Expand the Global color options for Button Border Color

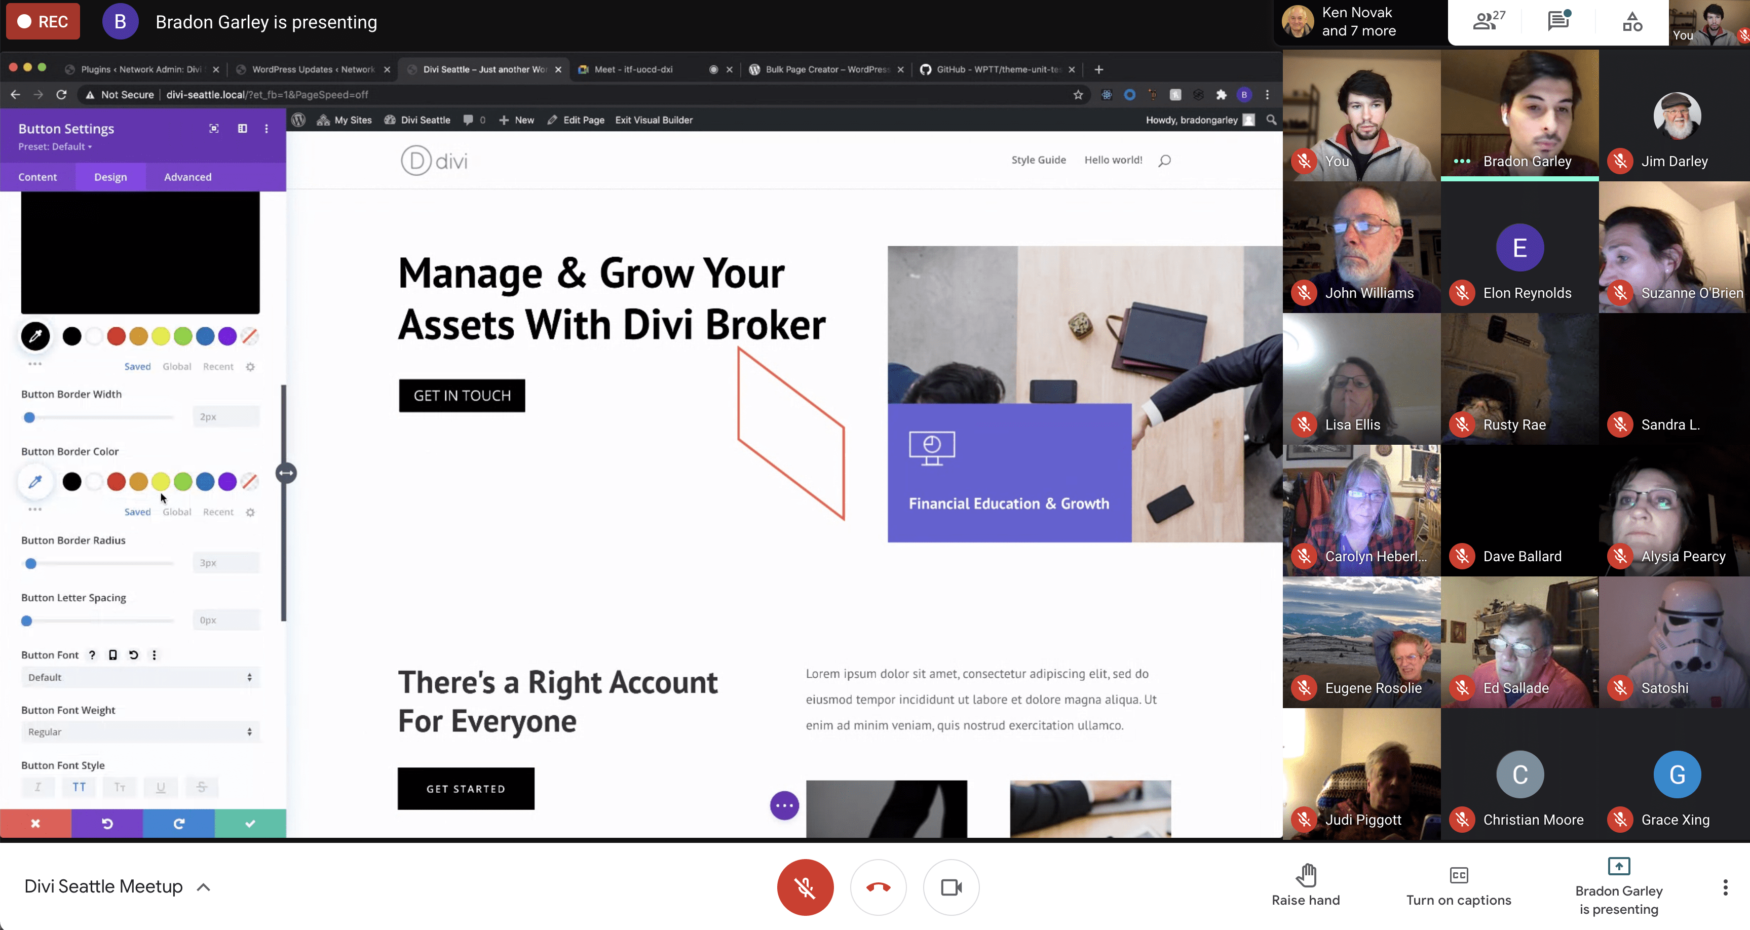point(178,511)
